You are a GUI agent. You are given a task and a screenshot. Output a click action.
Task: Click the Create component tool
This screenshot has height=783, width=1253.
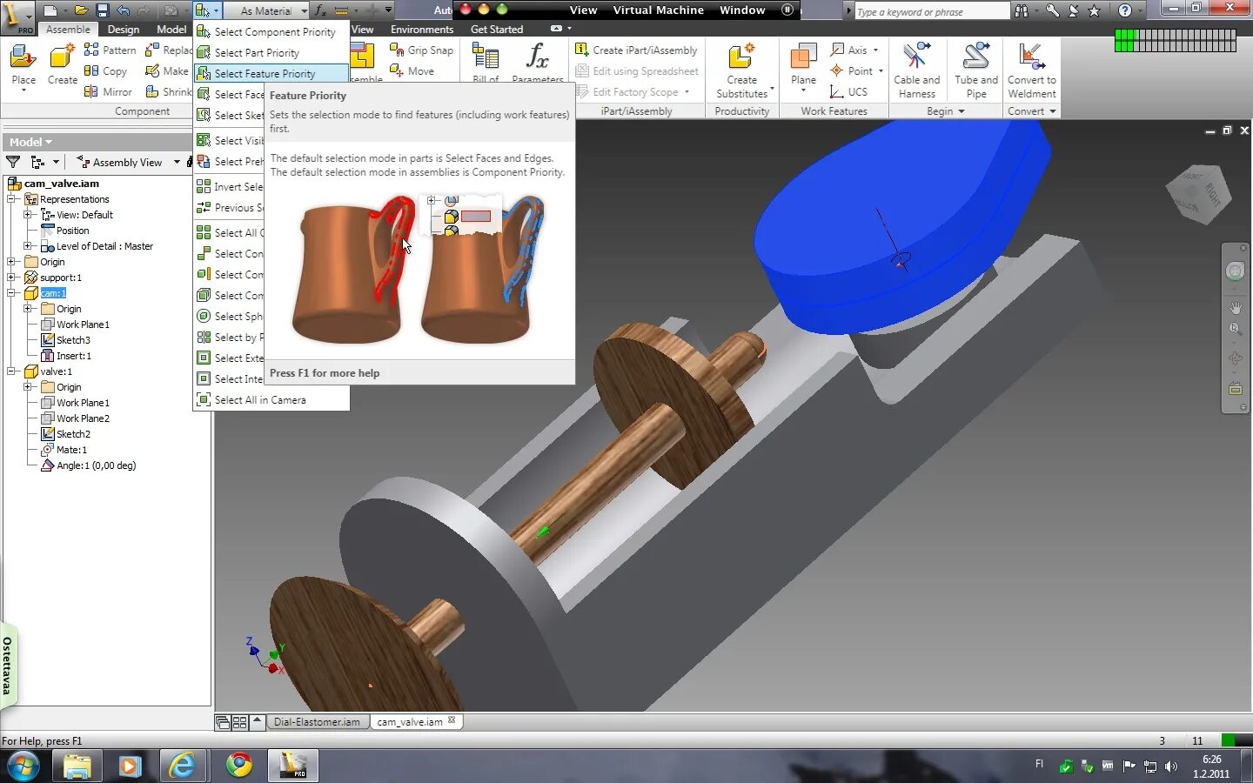click(x=62, y=66)
